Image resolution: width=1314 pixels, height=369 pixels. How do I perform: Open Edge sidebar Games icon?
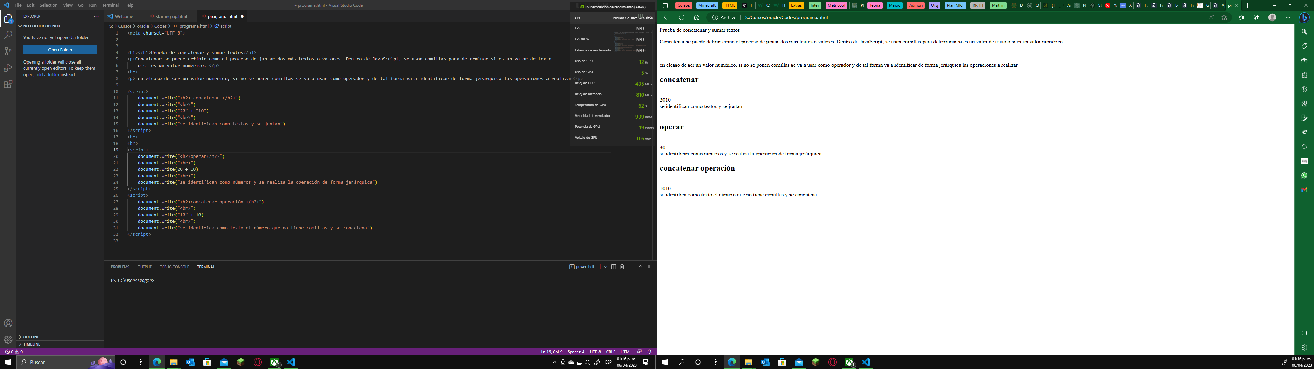click(x=1304, y=74)
